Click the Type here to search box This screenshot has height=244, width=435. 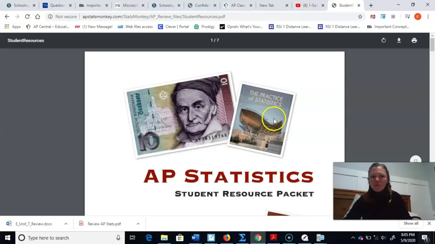click(70, 238)
